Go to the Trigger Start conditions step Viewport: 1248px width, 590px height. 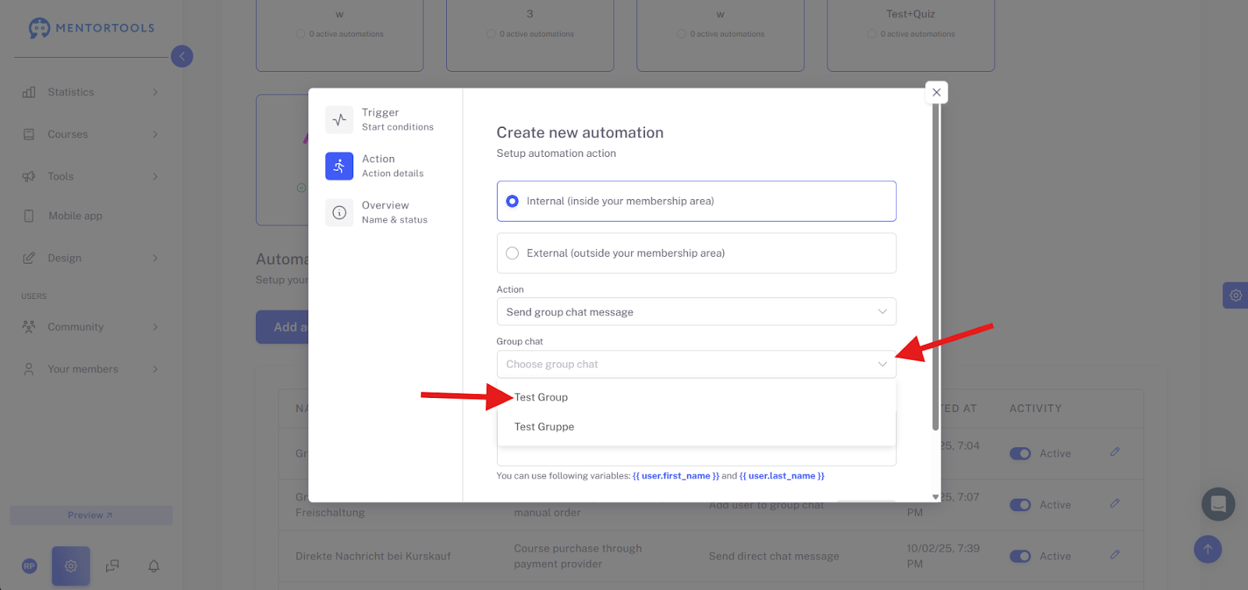380,119
